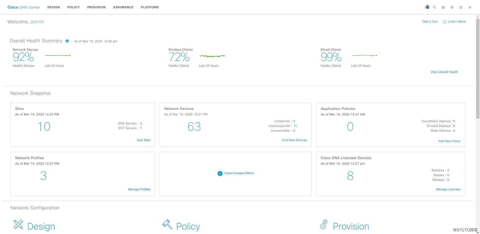Click the Sites count 10

(44, 127)
